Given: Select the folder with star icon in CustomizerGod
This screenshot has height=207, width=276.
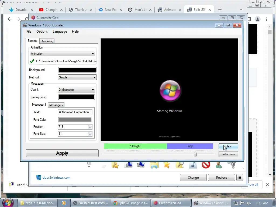Looking at the screenshot, I should pyautogui.click(x=115, y=165).
